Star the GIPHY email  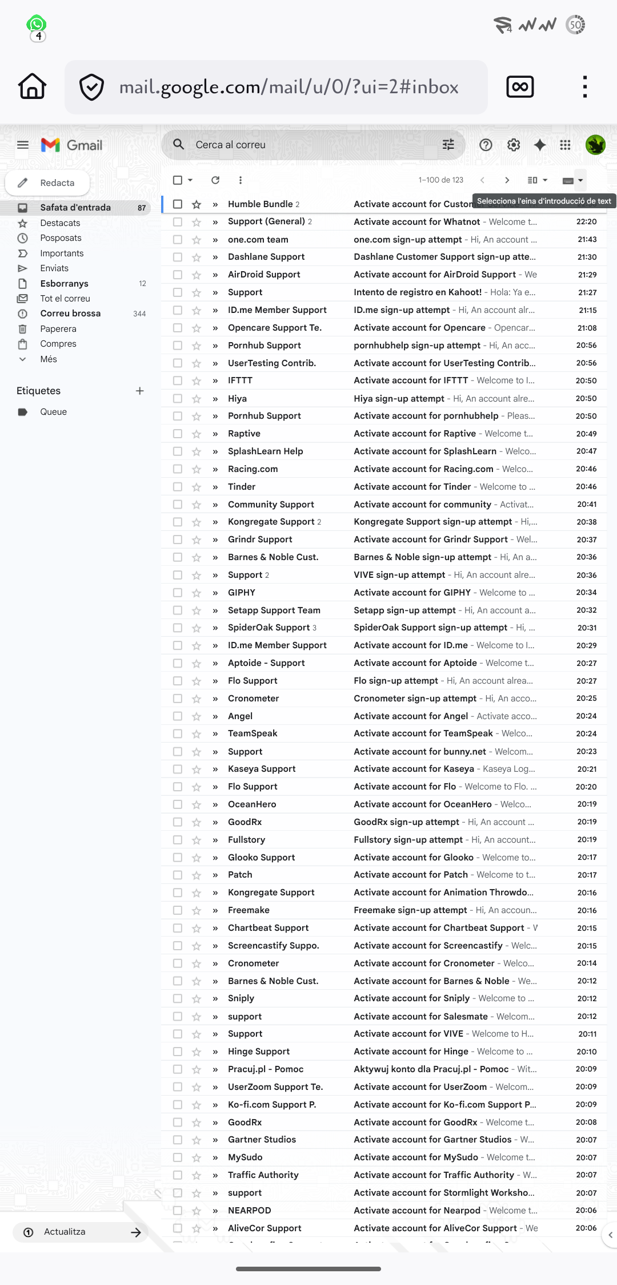click(x=197, y=593)
